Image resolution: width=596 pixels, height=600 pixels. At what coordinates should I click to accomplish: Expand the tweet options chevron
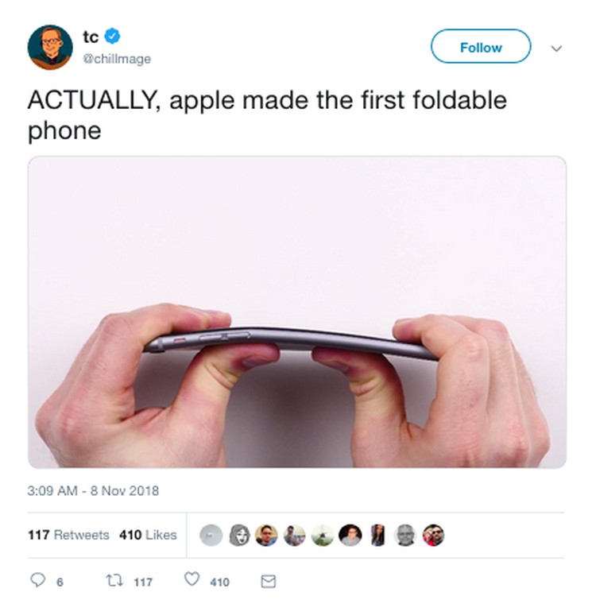click(556, 48)
